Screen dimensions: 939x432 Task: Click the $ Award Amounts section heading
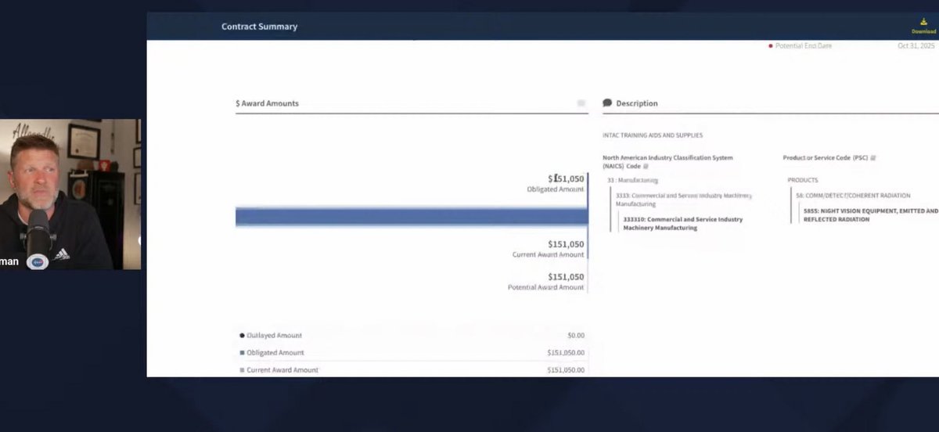[267, 103]
